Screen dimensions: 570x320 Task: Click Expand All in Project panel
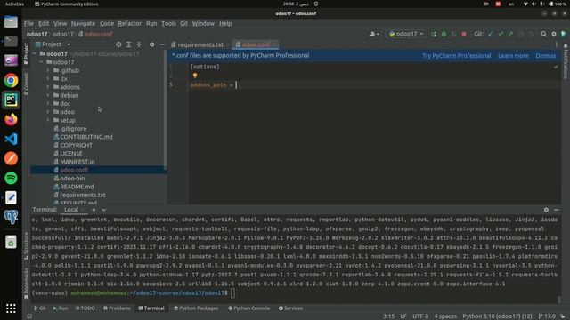pos(128,44)
